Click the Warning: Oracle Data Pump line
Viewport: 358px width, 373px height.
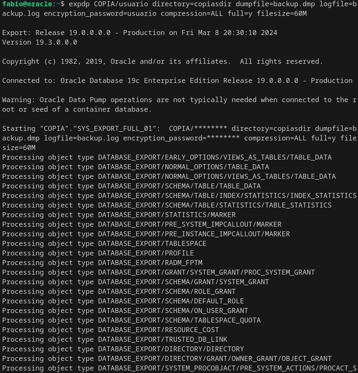179,100
